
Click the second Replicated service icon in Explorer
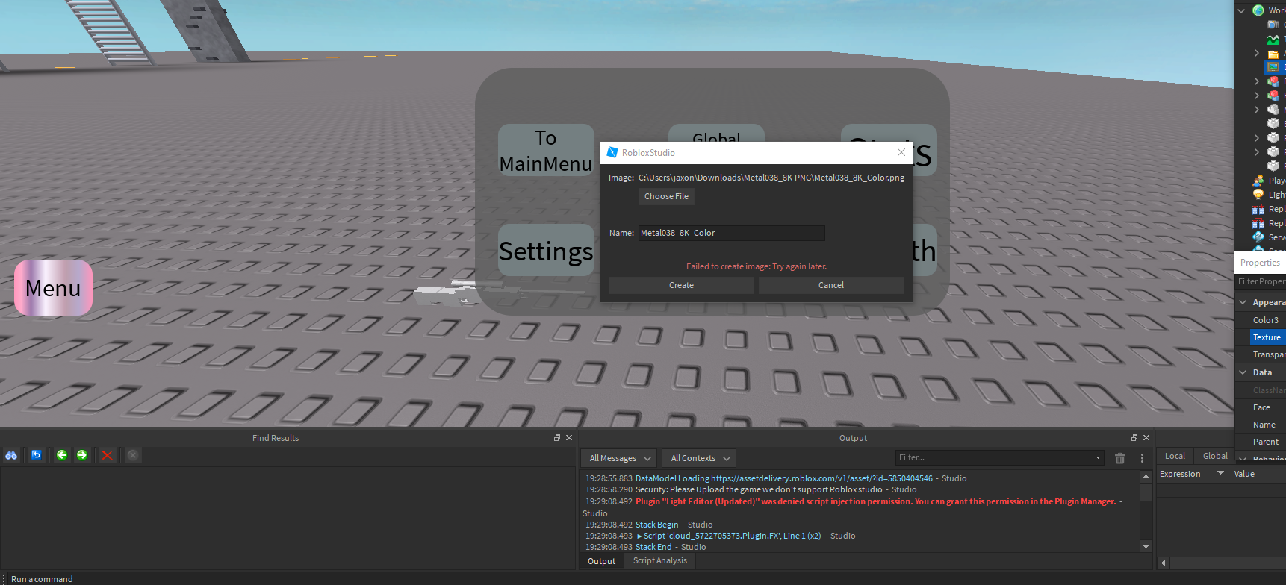(x=1258, y=223)
